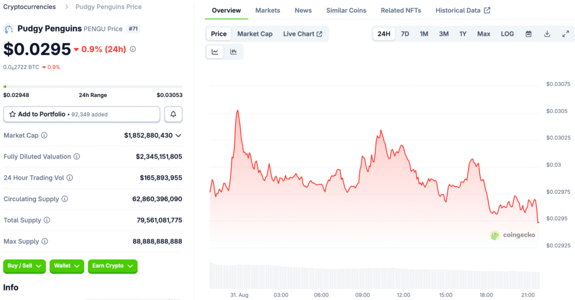Open the Wallet dropdown
Image resolution: width=575 pixels, height=300 pixels.
(x=67, y=266)
